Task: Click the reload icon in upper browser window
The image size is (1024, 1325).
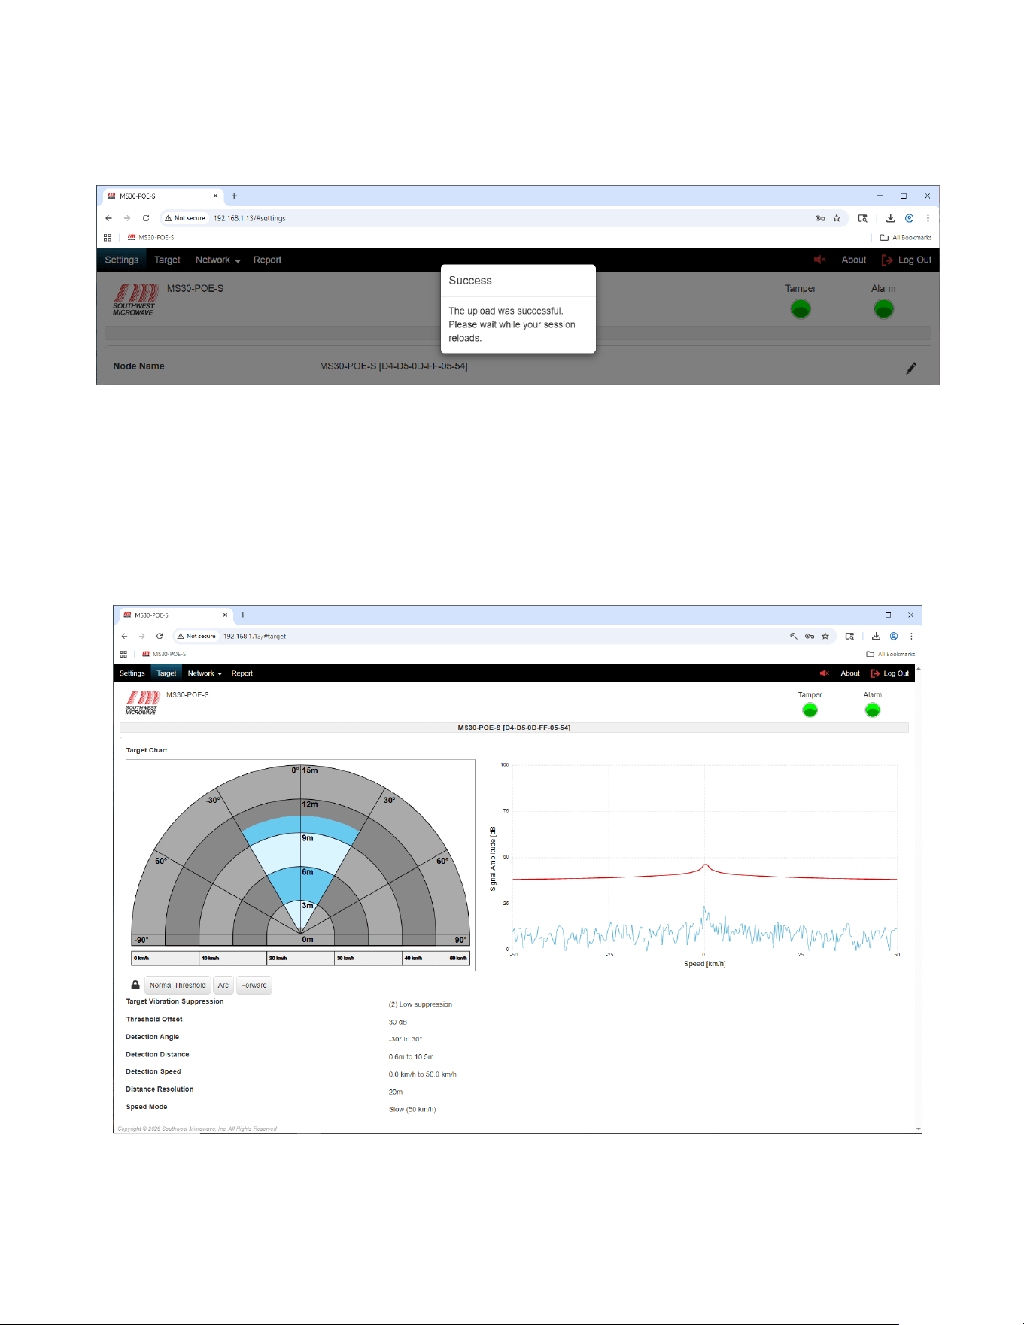Action: click(x=146, y=218)
